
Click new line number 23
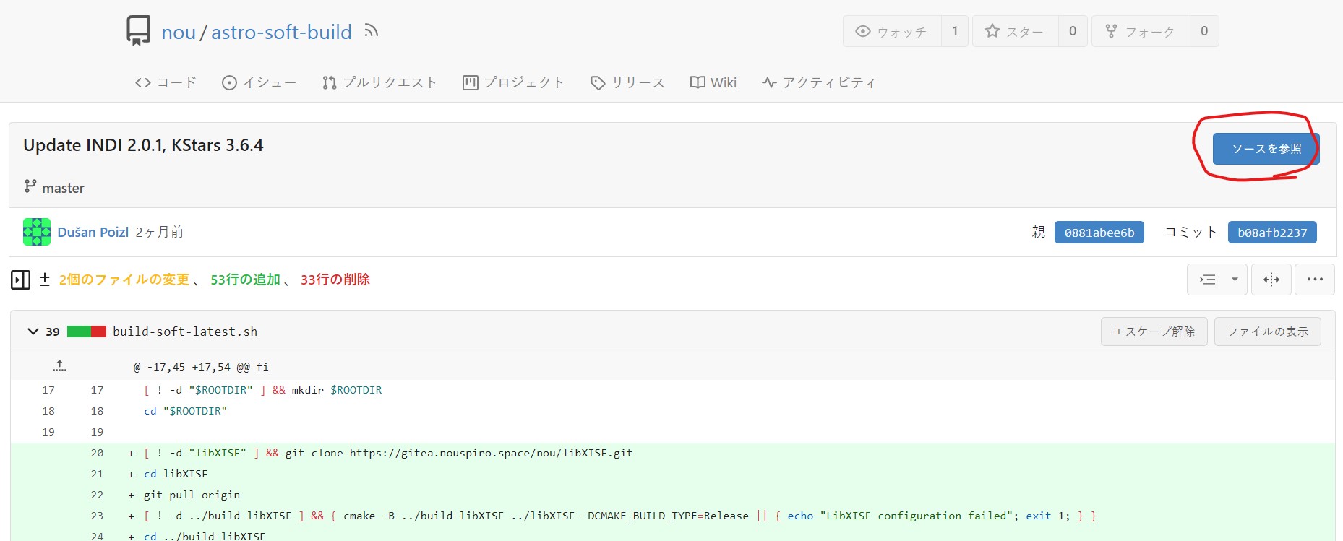pos(97,516)
